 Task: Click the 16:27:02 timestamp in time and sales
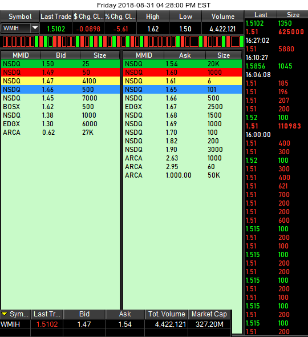pyautogui.click(x=257, y=41)
